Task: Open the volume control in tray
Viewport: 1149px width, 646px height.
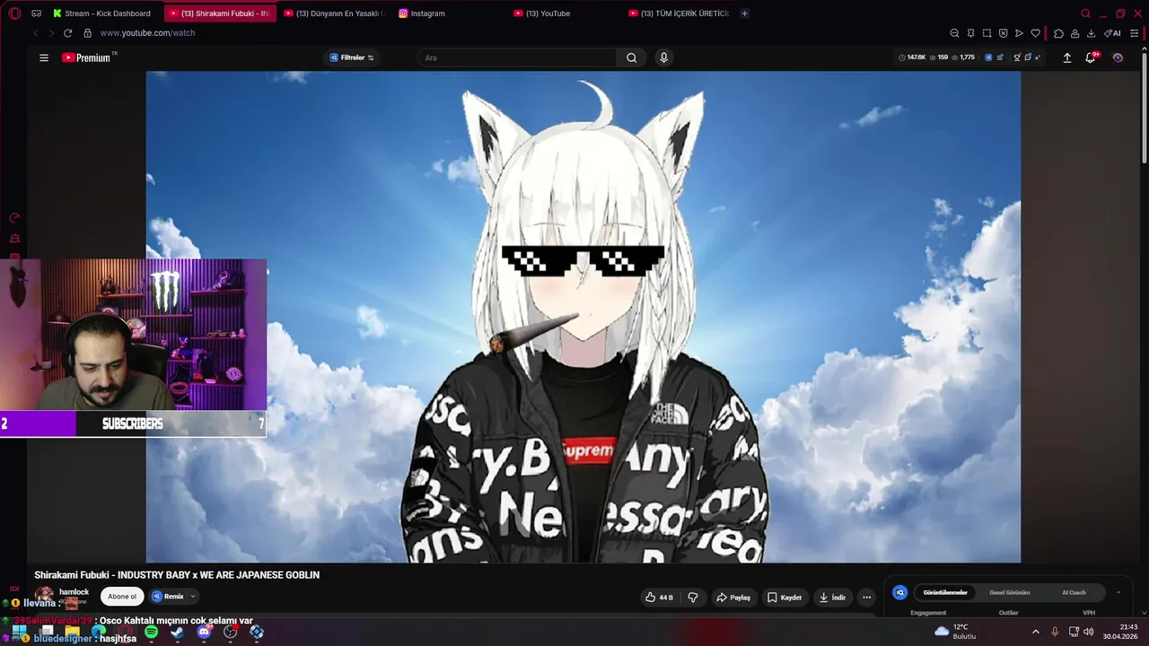Action: (1089, 632)
